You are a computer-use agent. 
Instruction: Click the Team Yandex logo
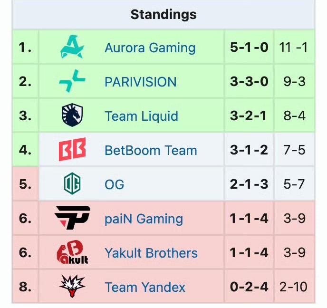[72, 287]
